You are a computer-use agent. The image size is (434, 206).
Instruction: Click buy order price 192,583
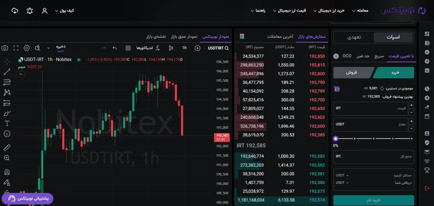click(x=317, y=156)
